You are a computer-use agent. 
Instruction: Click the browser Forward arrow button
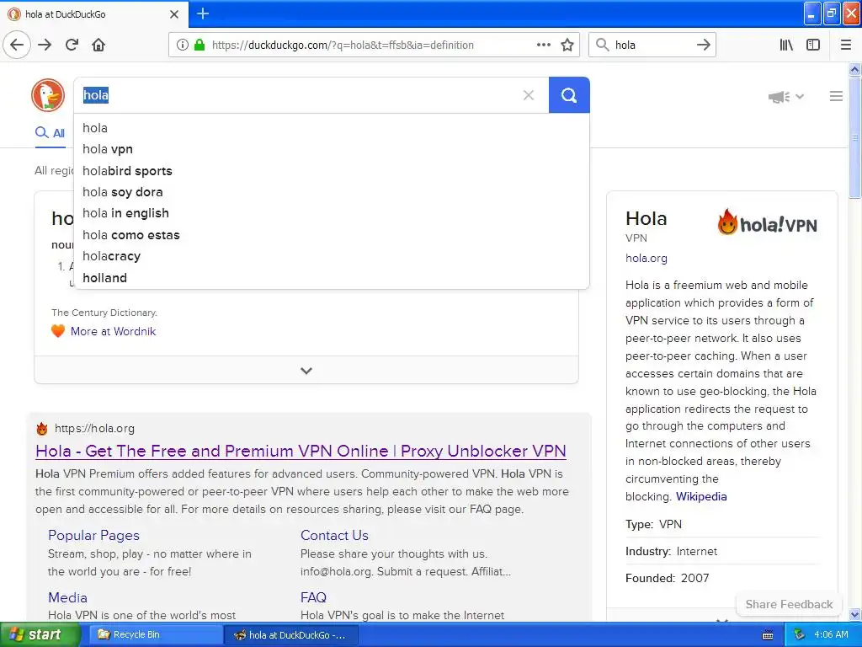45,45
